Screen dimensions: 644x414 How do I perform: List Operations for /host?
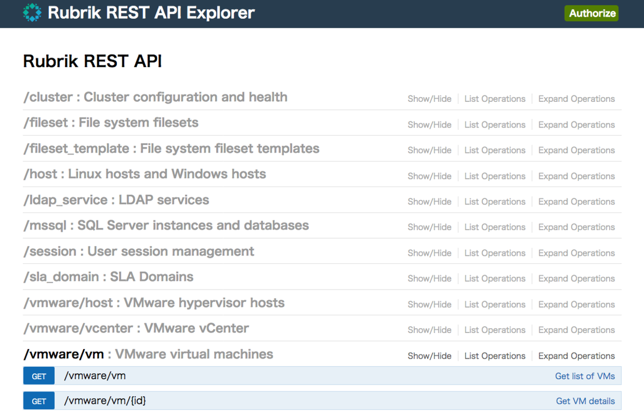coord(495,176)
